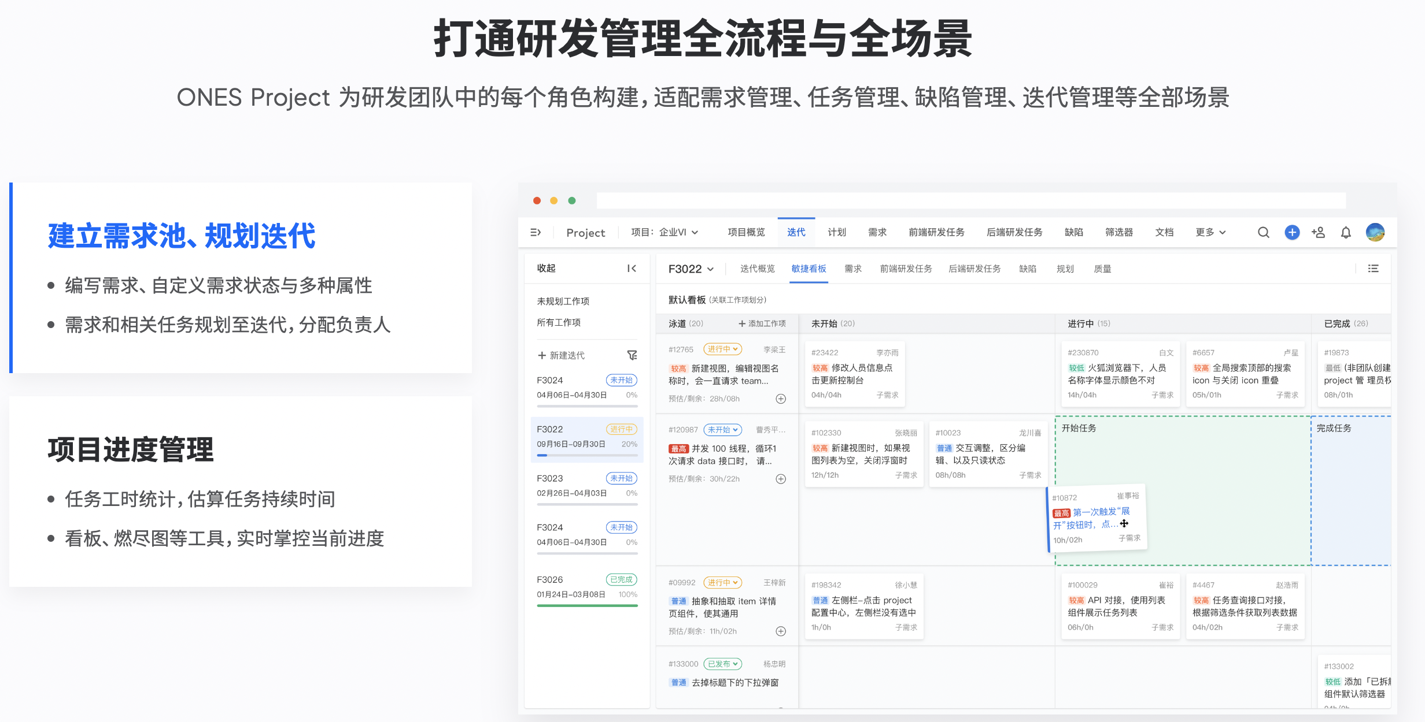This screenshot has width=1425, height=722.
Task: Click the search magnifier icon in top bar
Action: tap(1263, 233)
